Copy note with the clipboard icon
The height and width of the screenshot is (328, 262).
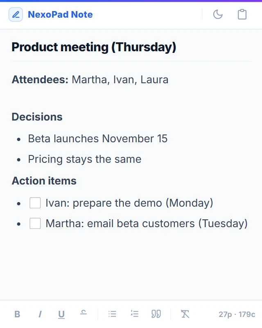tap(242, 14)
